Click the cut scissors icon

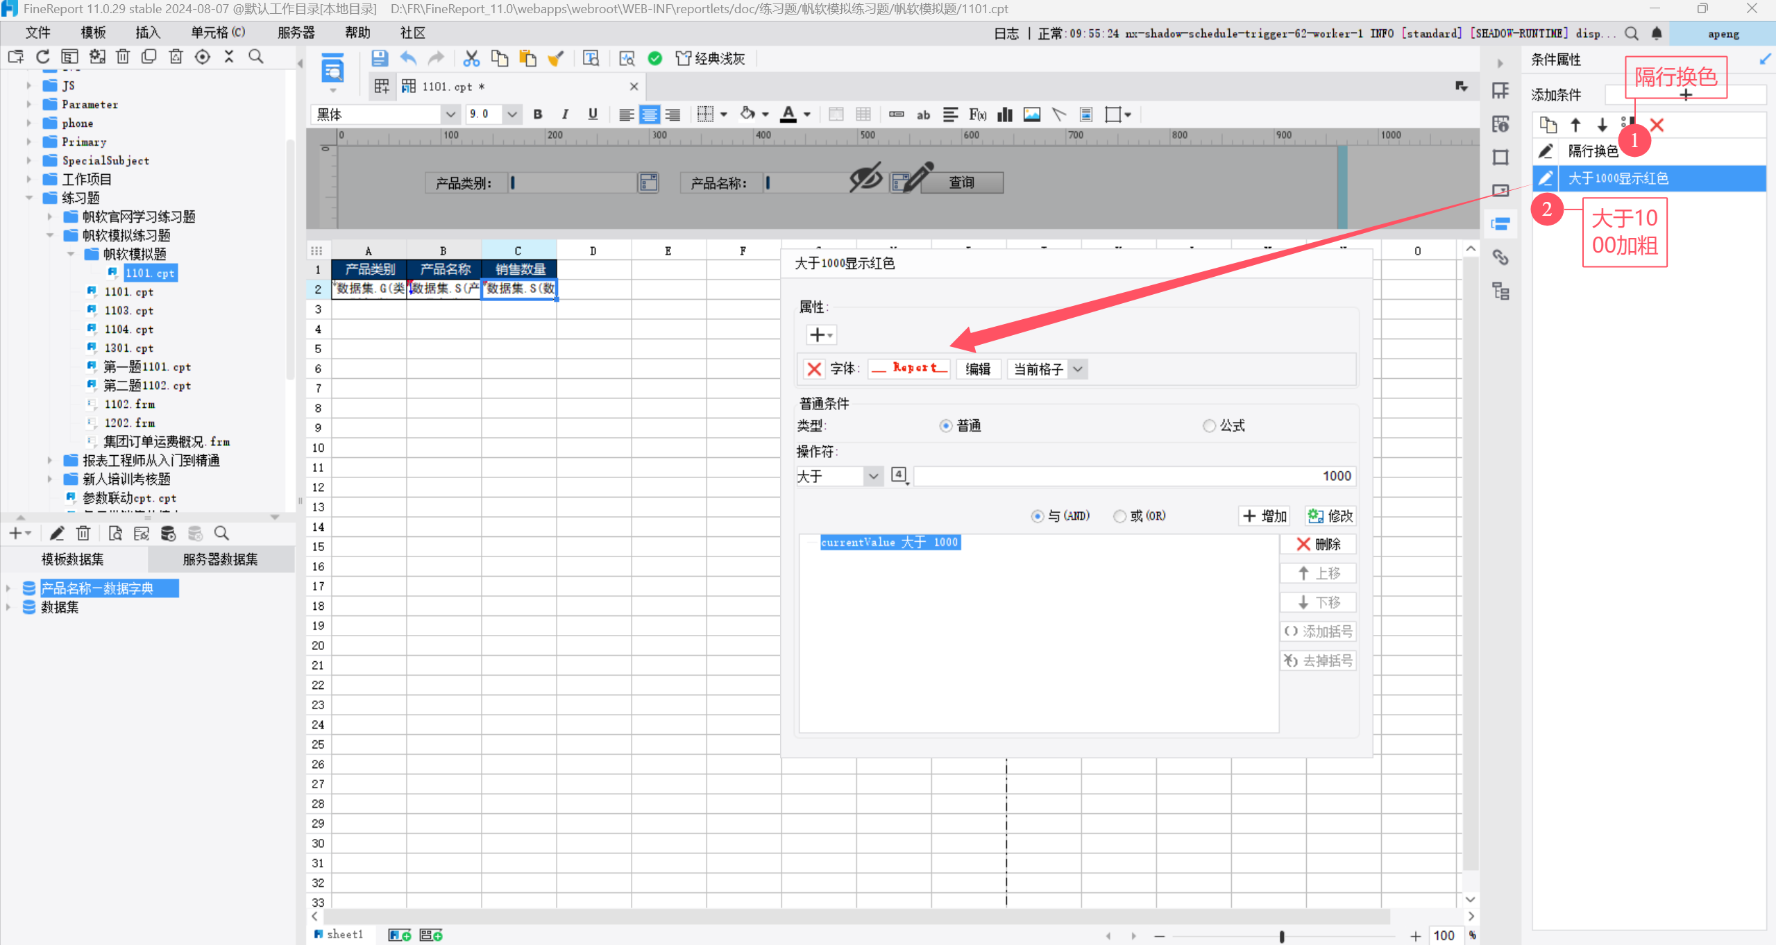click(471, 58)
